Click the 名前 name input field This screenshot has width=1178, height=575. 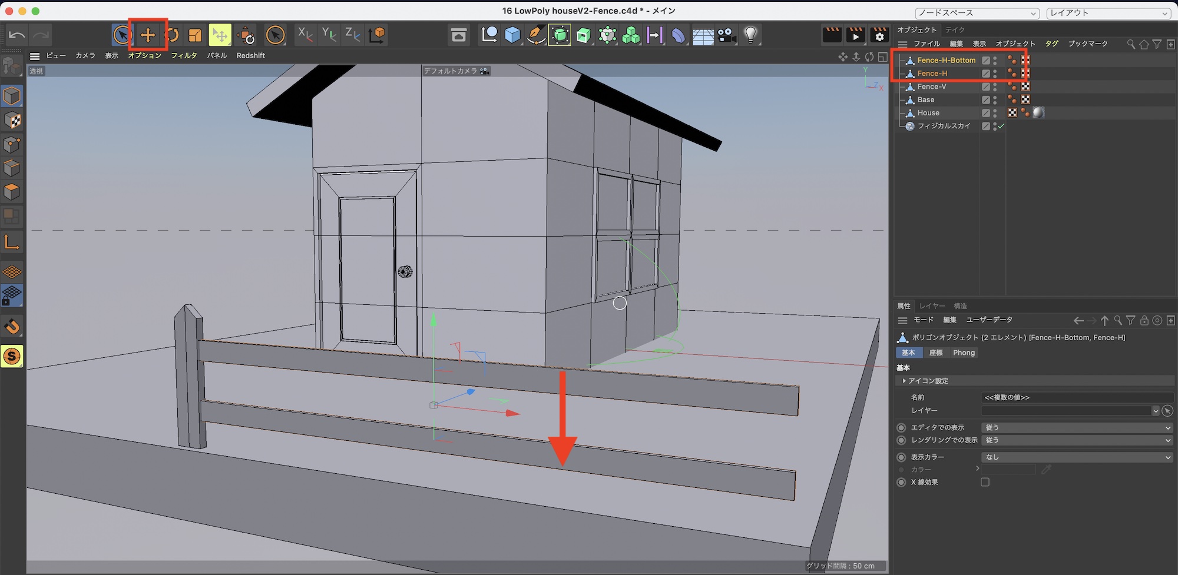pyautogui.click(x=1077, y=397)
